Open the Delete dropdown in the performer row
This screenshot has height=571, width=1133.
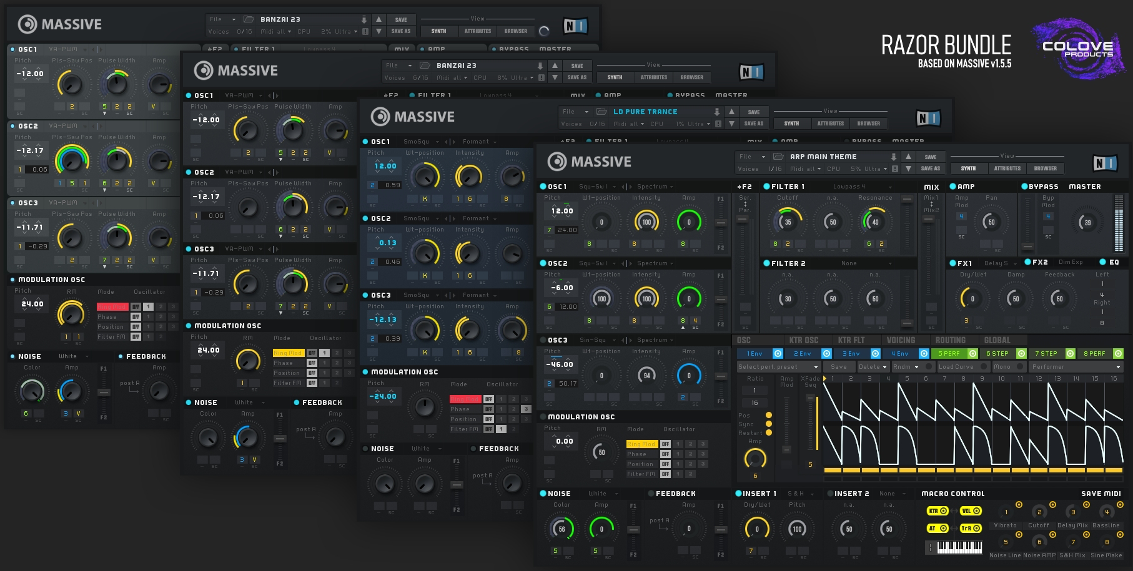[x=873, y=367]
